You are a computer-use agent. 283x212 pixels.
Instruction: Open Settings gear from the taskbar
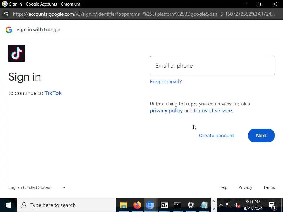coord(191,205)
